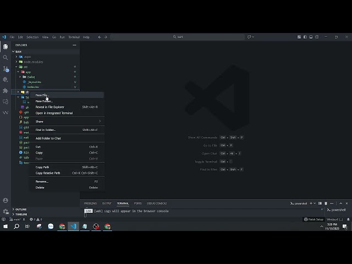Open the Manage gear in activity bar
352x264 pixels.
click(5, 211)
